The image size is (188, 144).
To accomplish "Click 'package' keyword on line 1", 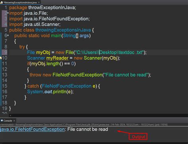I will pyautogui.click(x=18, y=8).
